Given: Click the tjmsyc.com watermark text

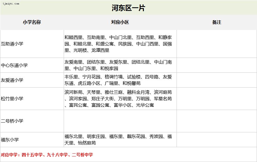Looking at the screenshot, I should pyautogui.click(x=10, y=4).
